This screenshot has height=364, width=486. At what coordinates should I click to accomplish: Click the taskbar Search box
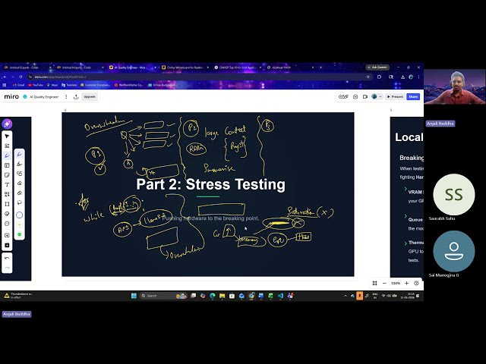point(163,296)
